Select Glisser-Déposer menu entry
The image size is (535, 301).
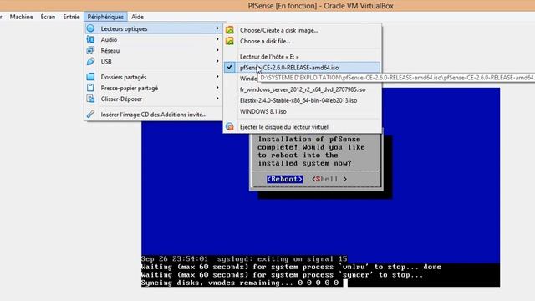coord(153,99)
